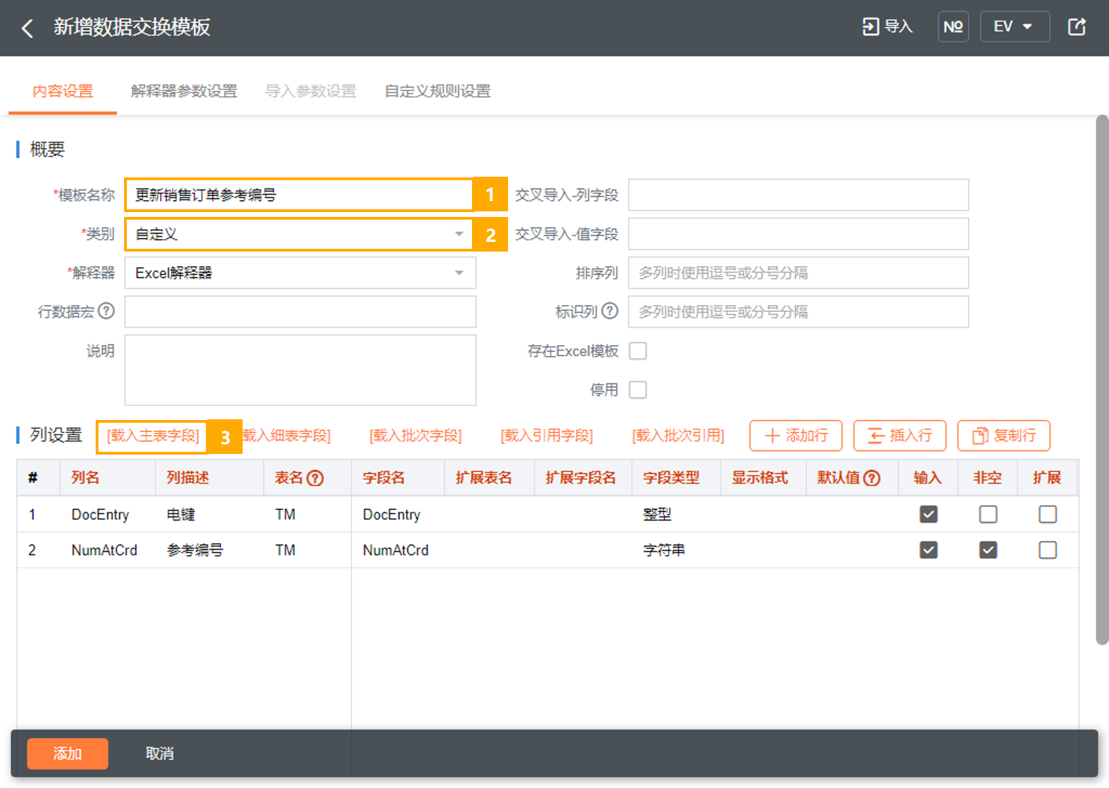Switch to the 解释器参数设置 tab

coord(184,91)
